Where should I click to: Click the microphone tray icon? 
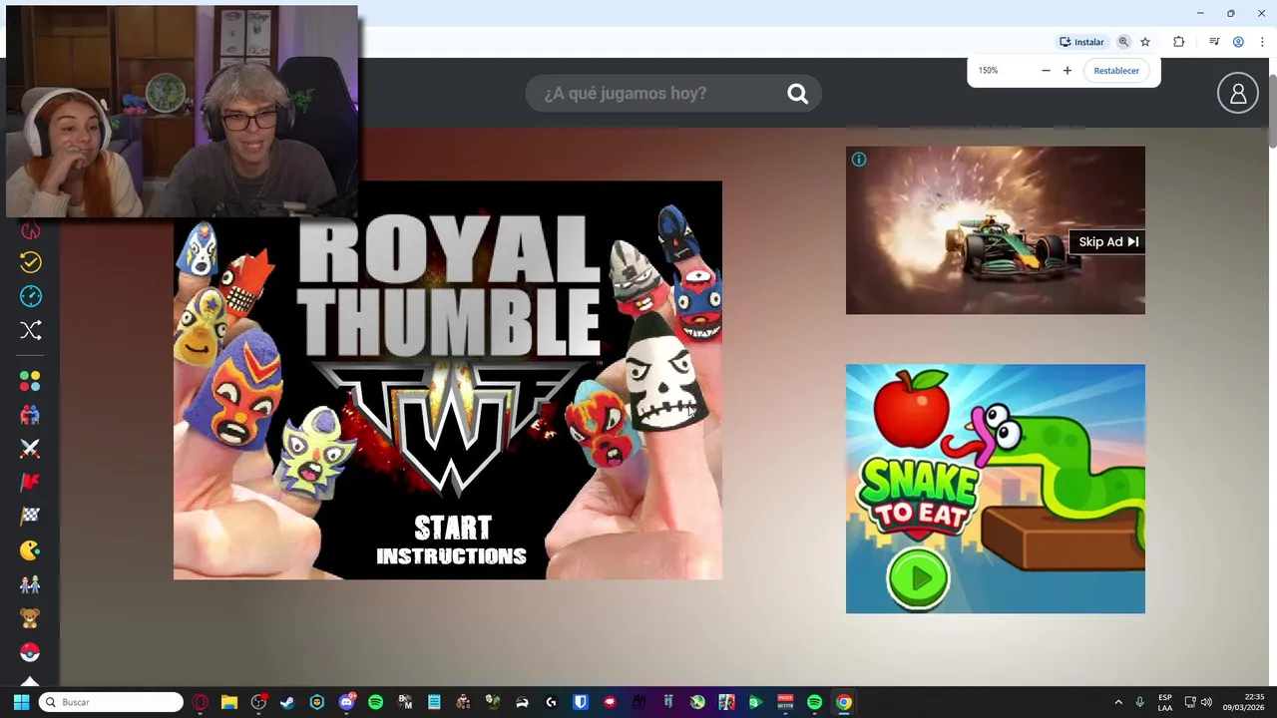1139,702
